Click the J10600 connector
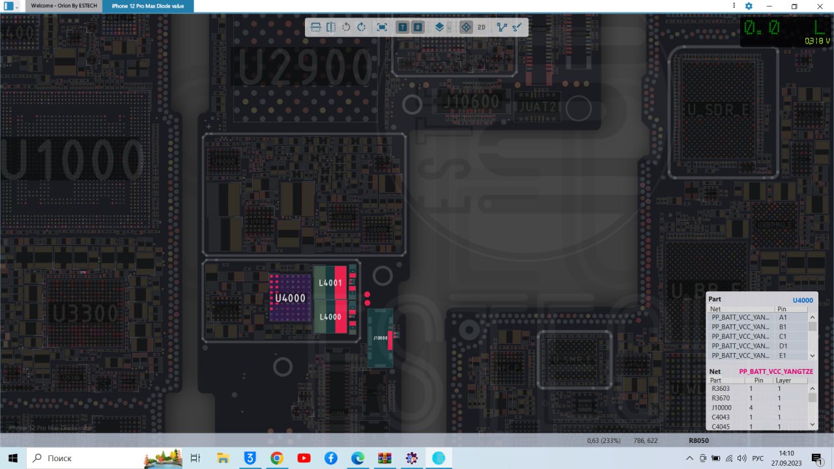The image size is (834, 469). pos(470,102)
